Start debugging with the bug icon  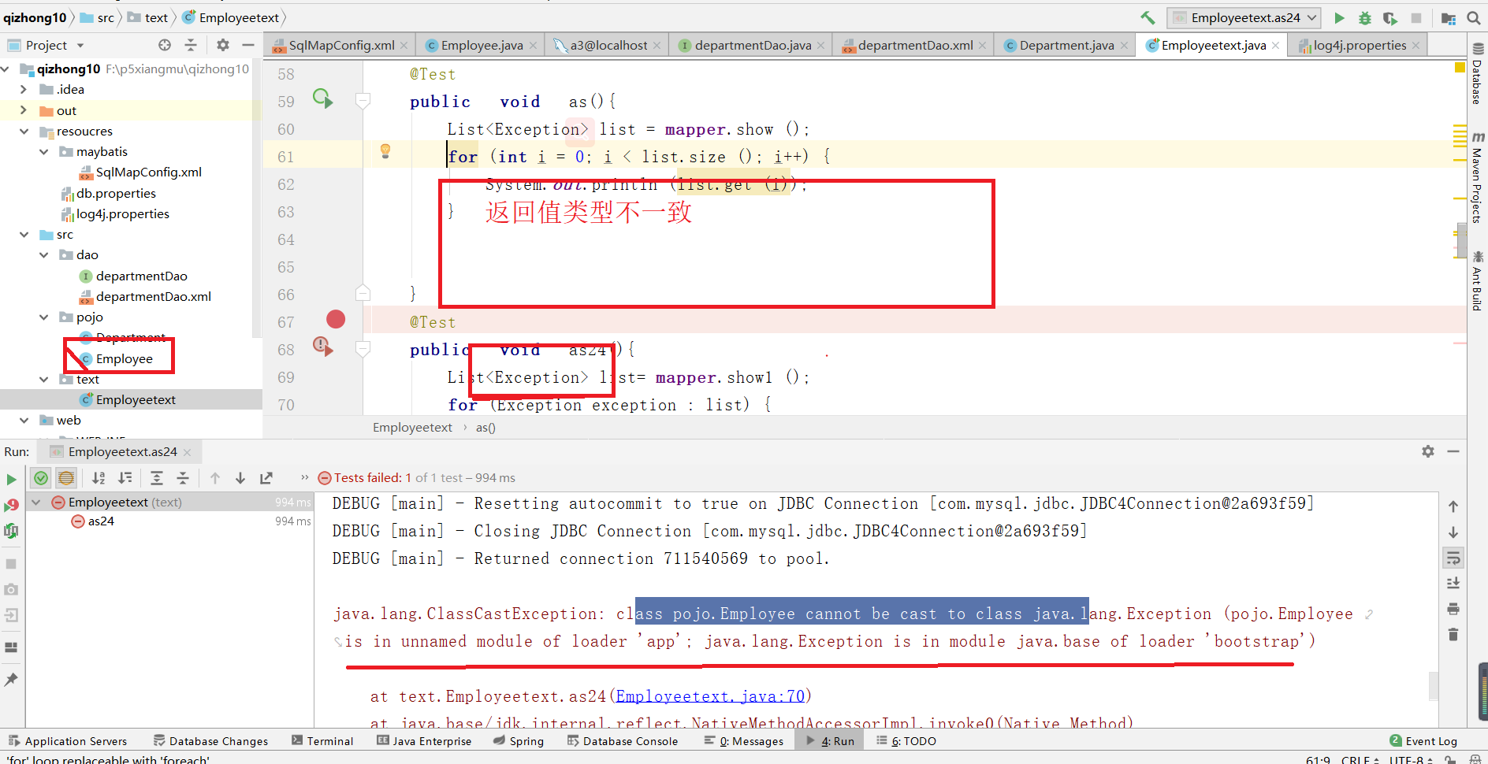tap(1365, 17)
